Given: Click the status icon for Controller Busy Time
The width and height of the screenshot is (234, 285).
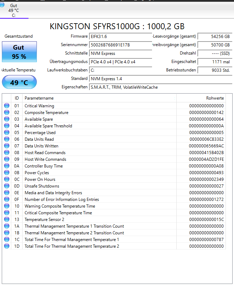Looking at the screenshot, I should pos(7,166).
